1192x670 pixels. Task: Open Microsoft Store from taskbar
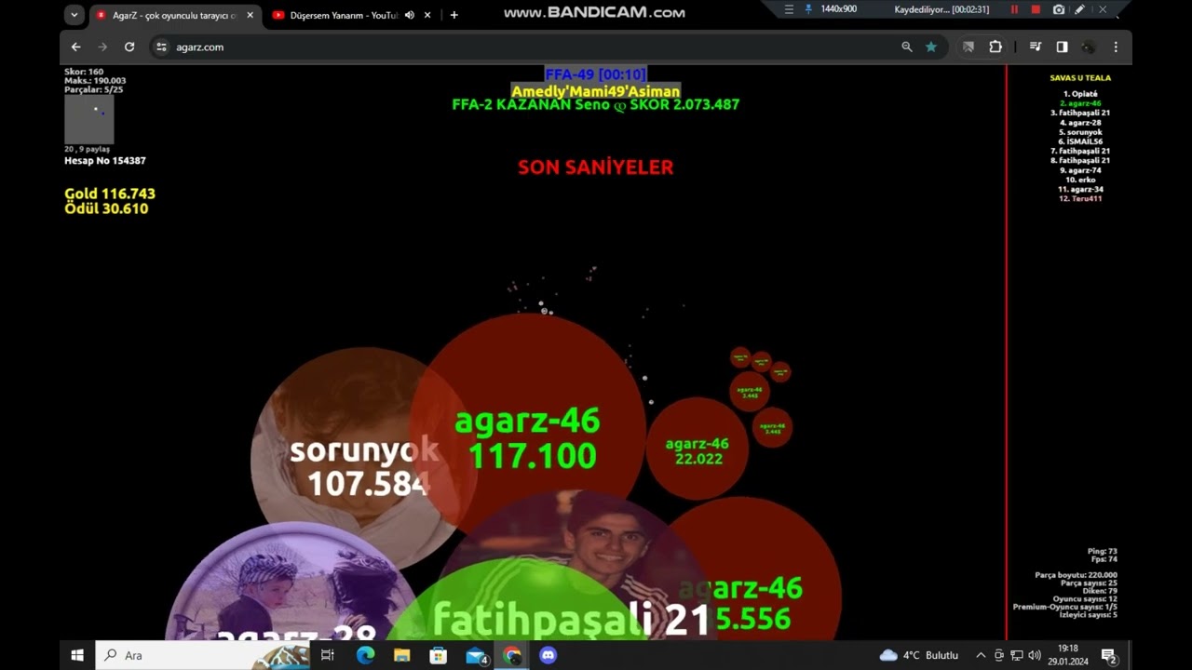(438, 655)
